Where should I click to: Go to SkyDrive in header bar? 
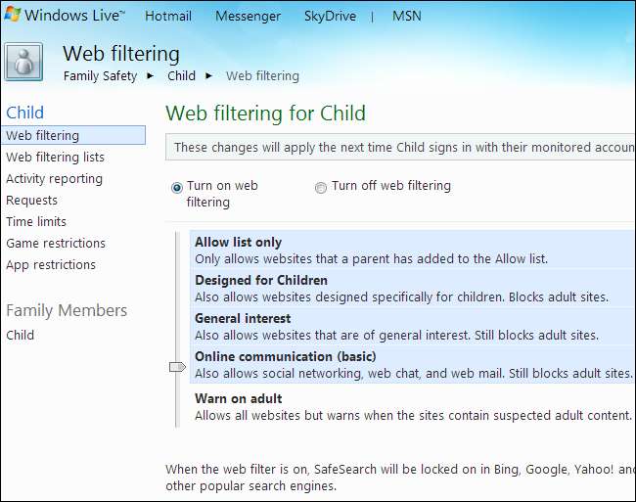coord(329,17)
